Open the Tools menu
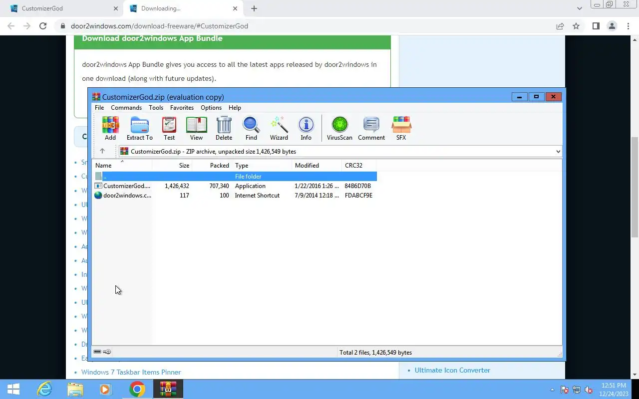639x399 pixels. tap(156, 108)
